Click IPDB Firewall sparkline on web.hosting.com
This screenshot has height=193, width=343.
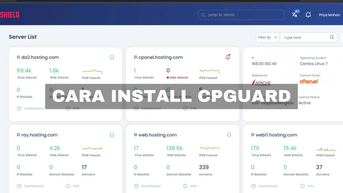pos(209,149)
